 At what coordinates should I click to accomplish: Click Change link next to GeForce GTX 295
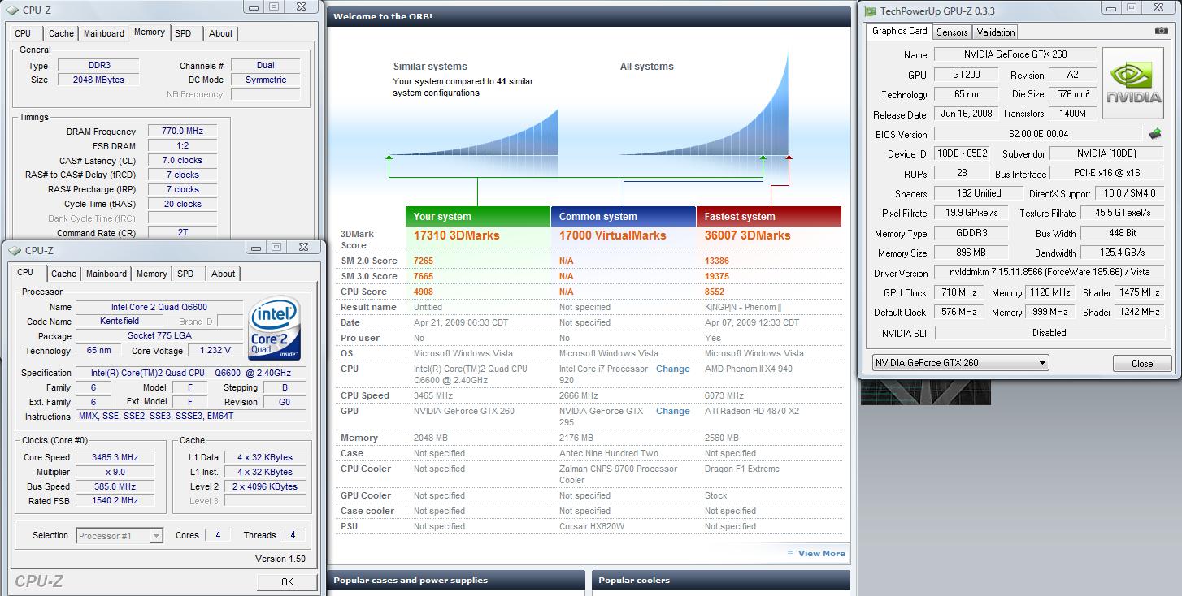pos(672,411)
